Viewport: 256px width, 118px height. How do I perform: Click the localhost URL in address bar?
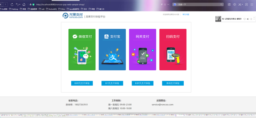[x=60, y=4]
